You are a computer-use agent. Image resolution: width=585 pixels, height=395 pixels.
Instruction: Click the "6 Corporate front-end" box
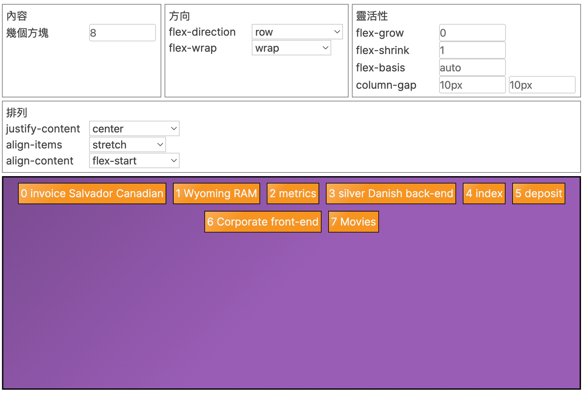click(x=263, y=222)
